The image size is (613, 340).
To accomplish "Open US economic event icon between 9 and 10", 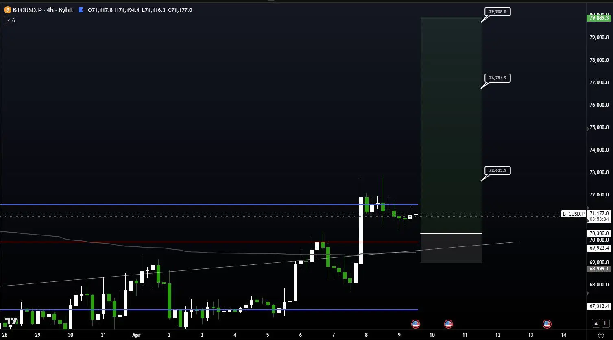I will [x=415, y=324].
